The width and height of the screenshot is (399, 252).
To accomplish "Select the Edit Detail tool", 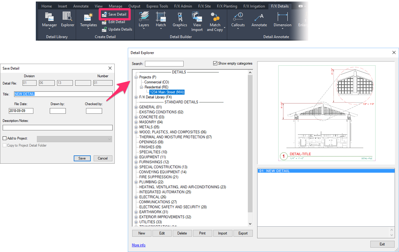I will point(113,22).
